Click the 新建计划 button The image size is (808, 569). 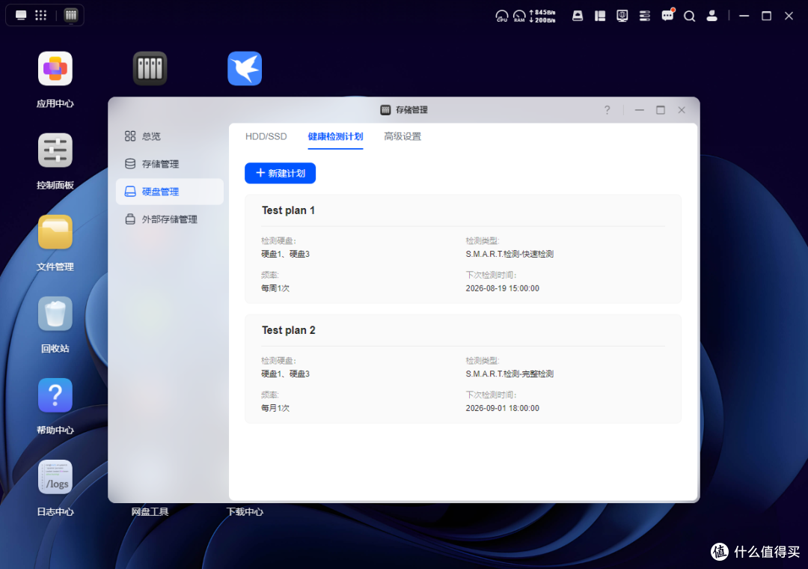[280, 174]
